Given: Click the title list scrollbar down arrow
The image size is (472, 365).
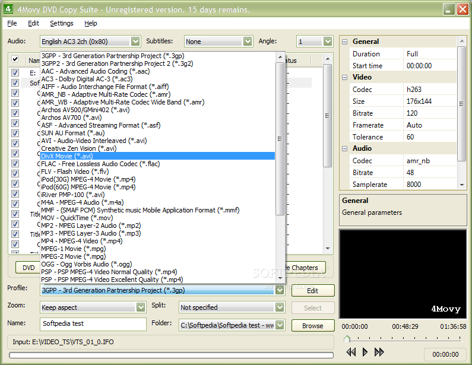Looking at the screenshot, I should pos(328,249).
